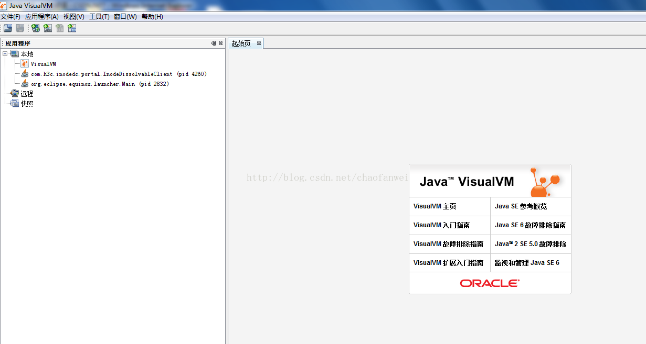Viewport: 646px width, 344px height.
Task: Click the orange VisualVM node icon in tree
Action: click(25, 64)
